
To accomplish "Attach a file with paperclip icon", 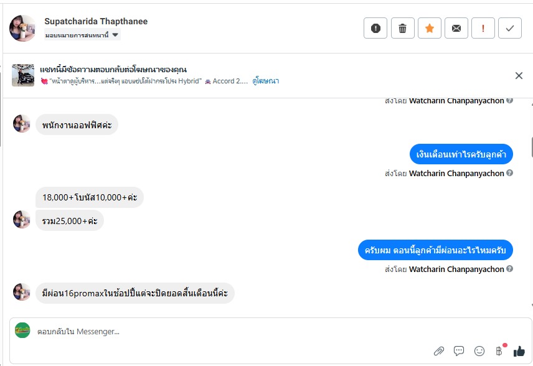I will [439, 351].
